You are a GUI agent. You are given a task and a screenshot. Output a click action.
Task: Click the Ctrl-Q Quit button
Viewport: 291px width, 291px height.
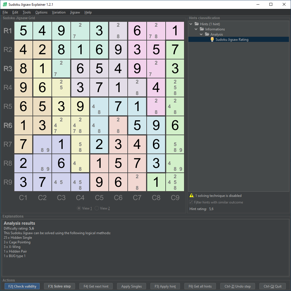coord(273,286)
